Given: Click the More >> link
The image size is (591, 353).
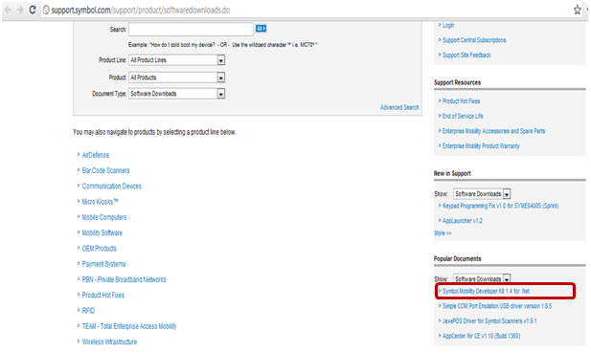Looking at the screenshot, I should tap(443, 233).
